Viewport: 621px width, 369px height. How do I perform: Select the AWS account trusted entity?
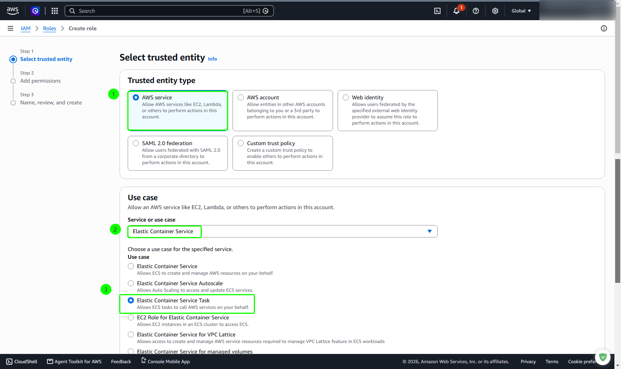click(x=283, y=111)
